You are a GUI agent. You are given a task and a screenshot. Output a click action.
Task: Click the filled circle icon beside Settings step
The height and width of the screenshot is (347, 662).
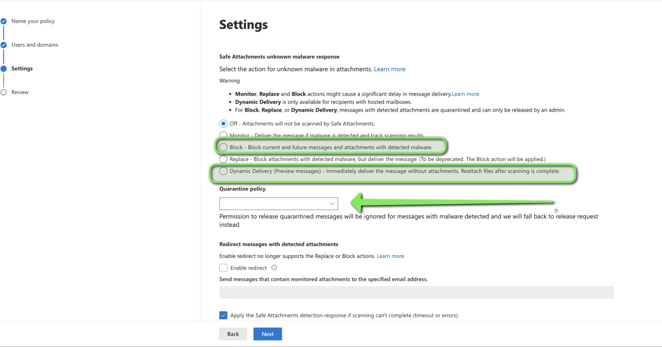(x=4, y=68)
